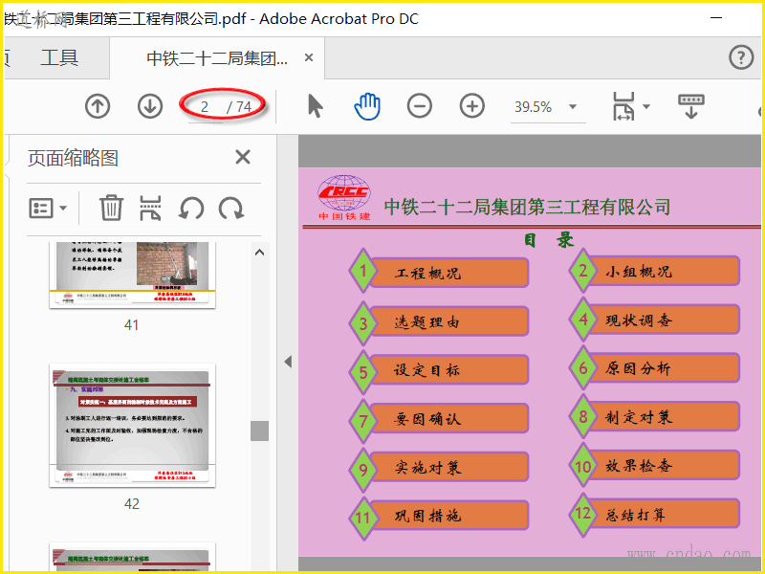Open contents entry 4 现状调查
This screenshot has height=574, width=765.
coord(654,320)
